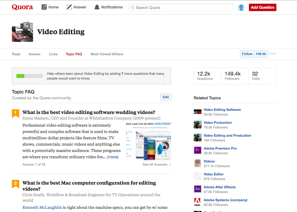Open the Adobe Systems (company) topic link
Image resolution: width=297 pixels, height=212 pixels.
tap(225, 200)
